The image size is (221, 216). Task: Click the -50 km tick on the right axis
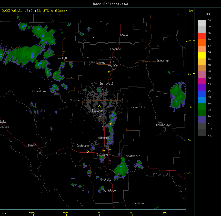coord(189,140)
